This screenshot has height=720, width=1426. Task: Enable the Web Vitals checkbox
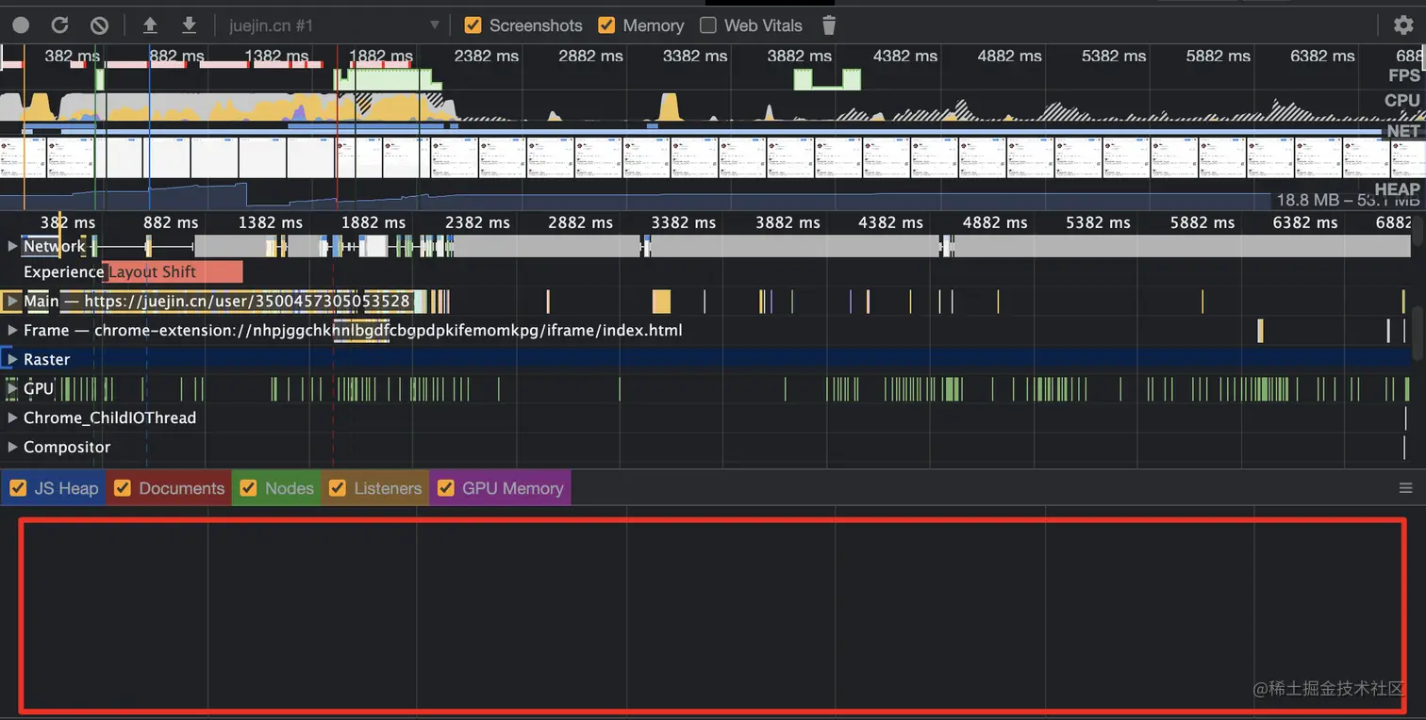pos(708,25)
